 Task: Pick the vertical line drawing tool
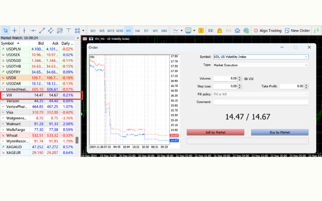(24, 31)
